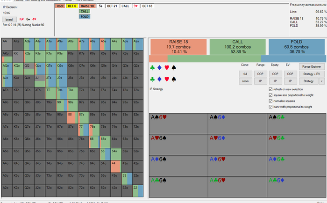Click the 'full' clone button
The image size is (327, 203).
point(245,74)
